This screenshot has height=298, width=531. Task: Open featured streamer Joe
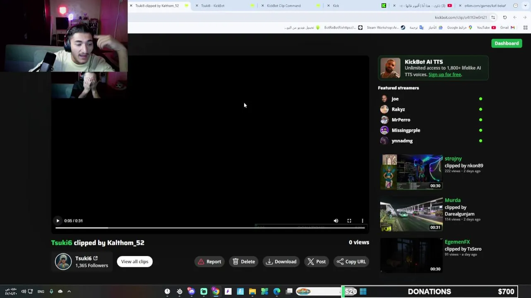pos(395,99)
